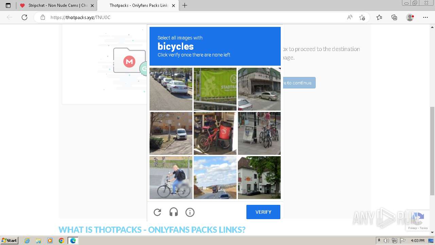Open network status tray icon
Viewport: 435px width, 245px height.
395,241
